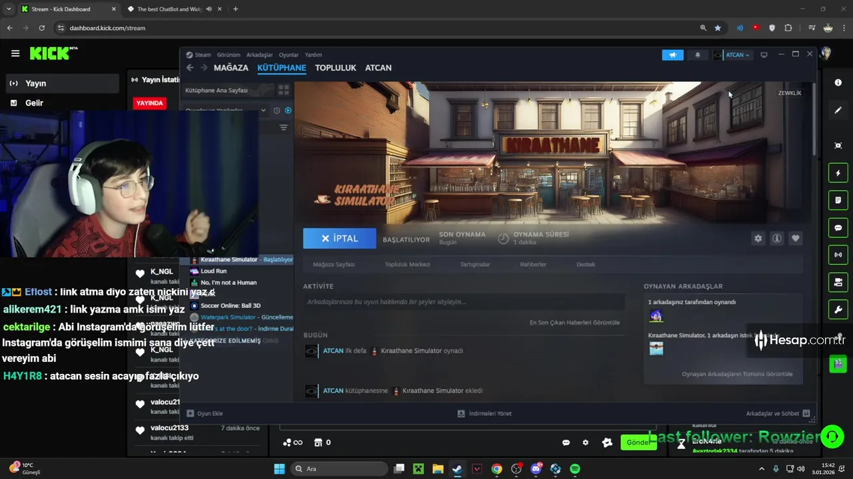
Task: Click the Kick broadcast signal icon in right rail
Action: click(x=838, y=255)
